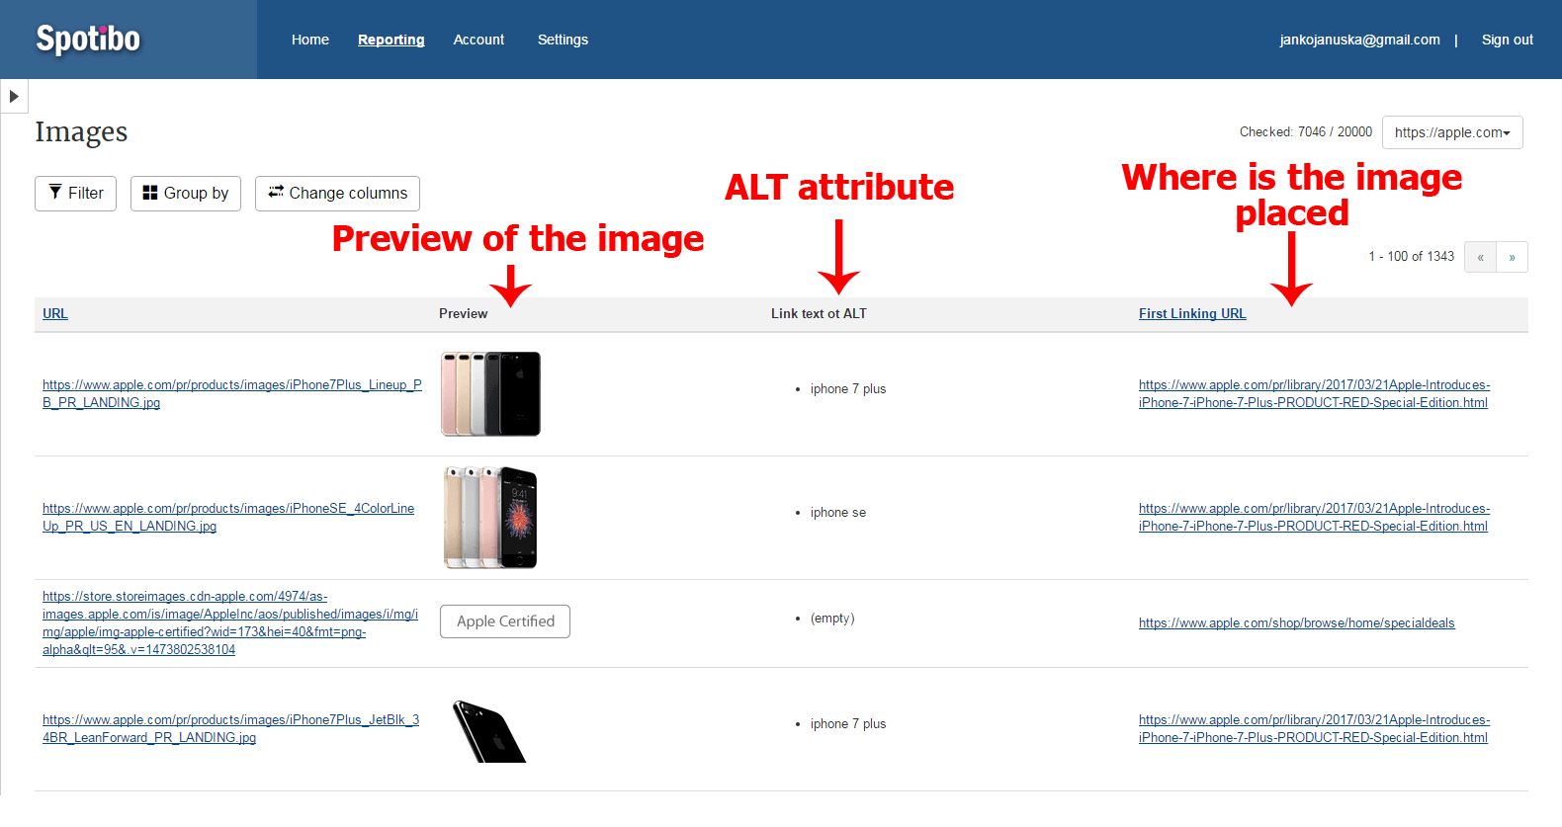This screenshot has height=827, width=1562.
Task: Sort by the URL column header
Action: click(x=55, y=313)
